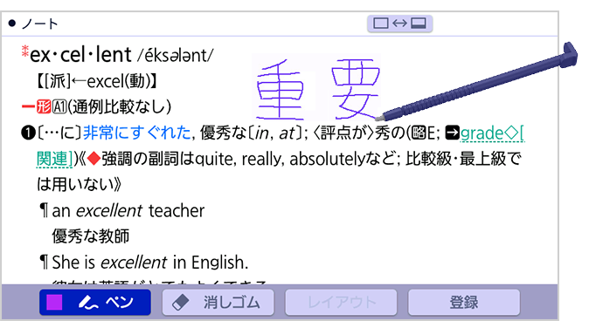This screenshot has width=596, height=321.
Task: Tap the red 形 part-of-speech icon
Action: (x=44, y=106)
